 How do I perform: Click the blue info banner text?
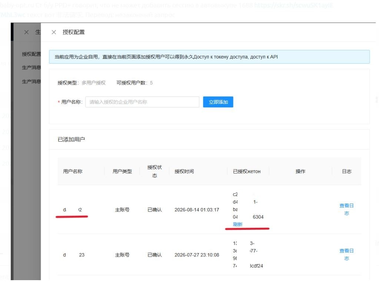(166, 57)
